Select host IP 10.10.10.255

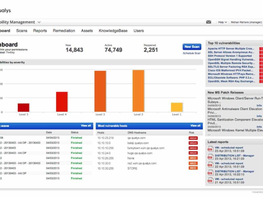coord(106,148)
